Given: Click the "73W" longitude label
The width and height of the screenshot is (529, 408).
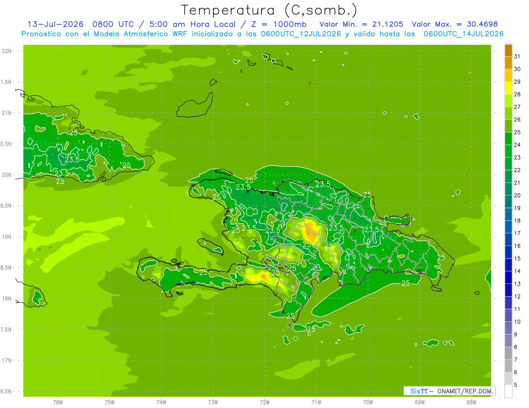Looking at the screenshot, I should 213,402.
